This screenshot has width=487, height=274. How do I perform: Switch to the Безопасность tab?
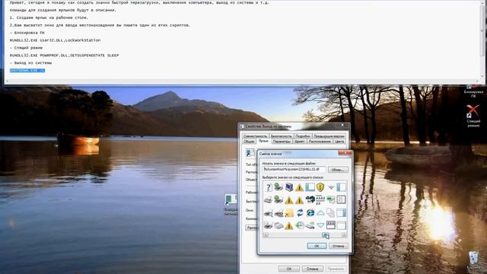pos(281,136)
